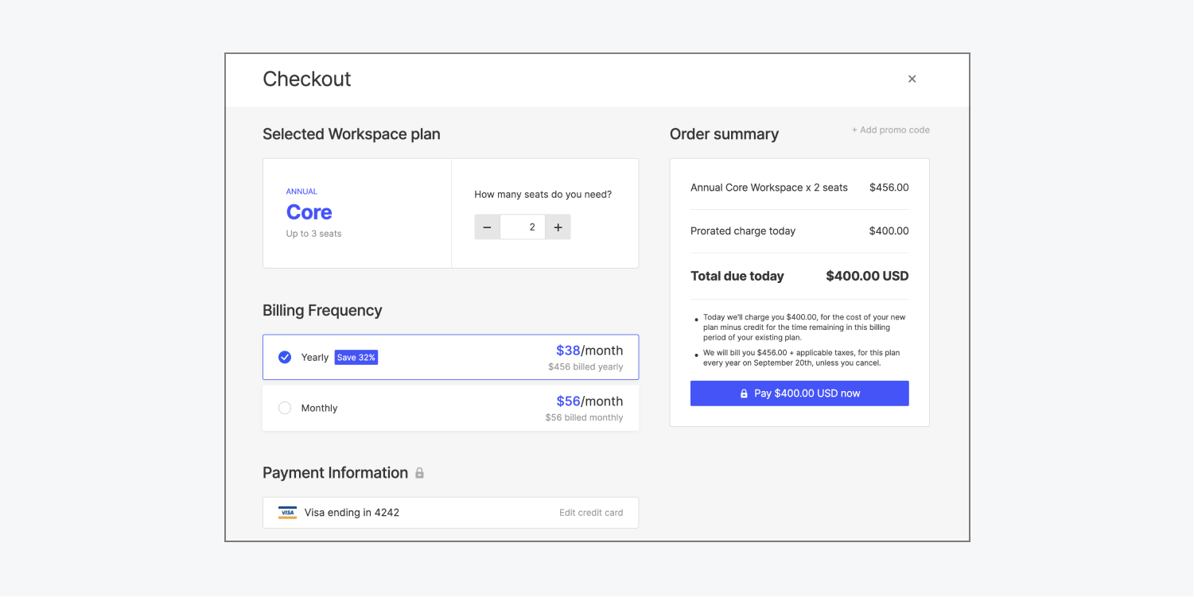Screen dimensions: 1194x597
Task: Click 'Up to 3 seats' text
Action: (x=313, y=234)
